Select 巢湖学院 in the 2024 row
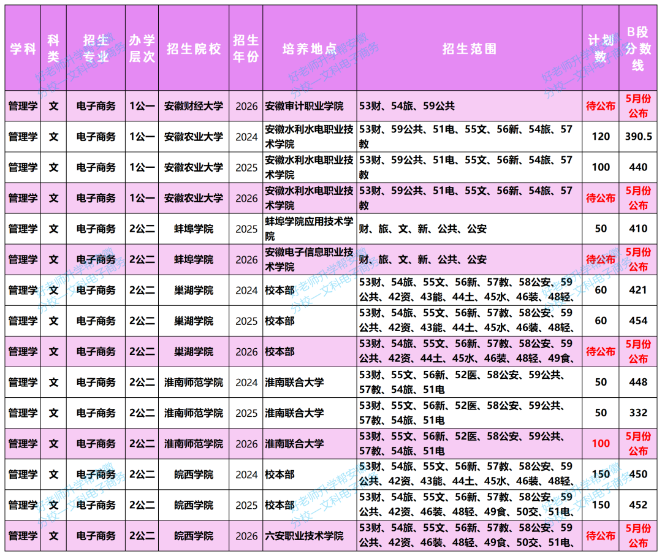 point(194,291)
